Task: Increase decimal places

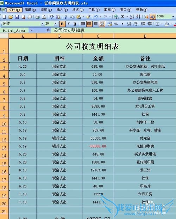Action: [129, 24]
